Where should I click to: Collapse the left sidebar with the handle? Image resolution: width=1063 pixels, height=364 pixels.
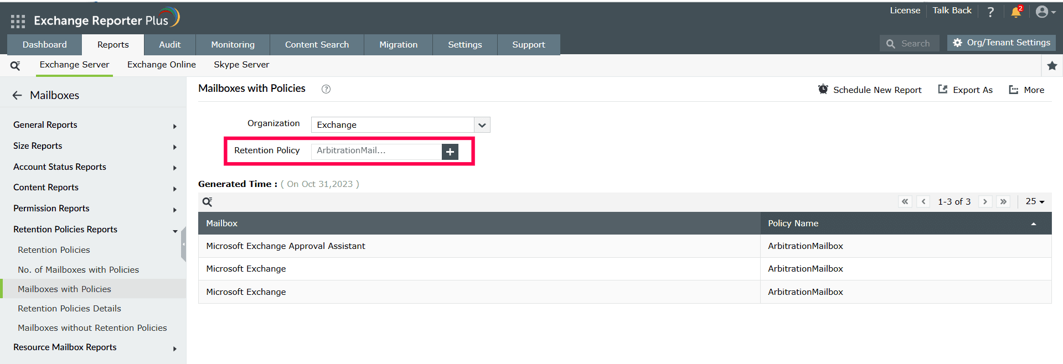coord(183,243)
